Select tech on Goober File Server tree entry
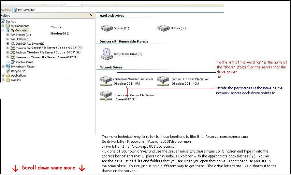291x175 pixels. coord(46,52)
